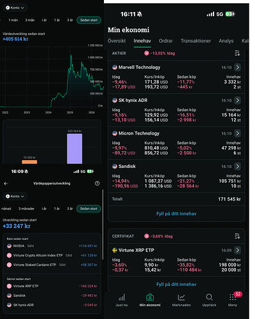Viewport: 255px width, 319px height.
Task: Click the green value development line chart
Action: click(52, 81)
